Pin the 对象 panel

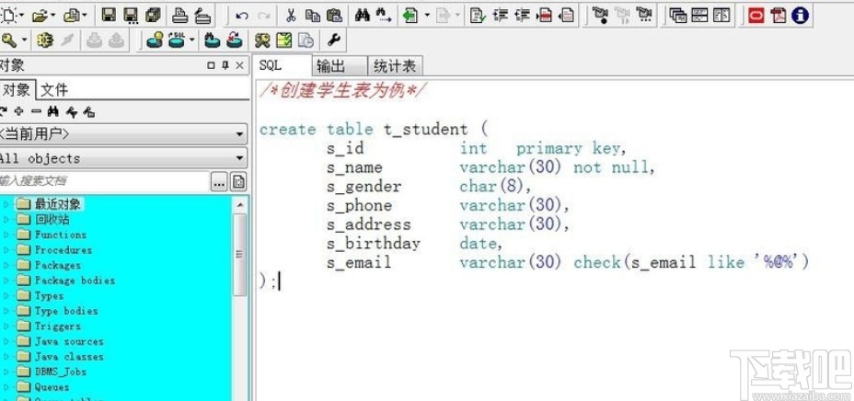(x=225, y=65)
